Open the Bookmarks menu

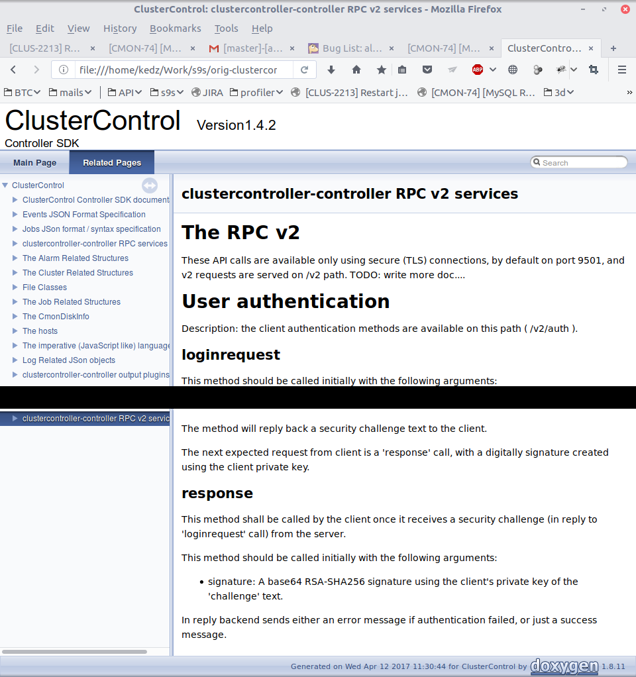(176, 28)
